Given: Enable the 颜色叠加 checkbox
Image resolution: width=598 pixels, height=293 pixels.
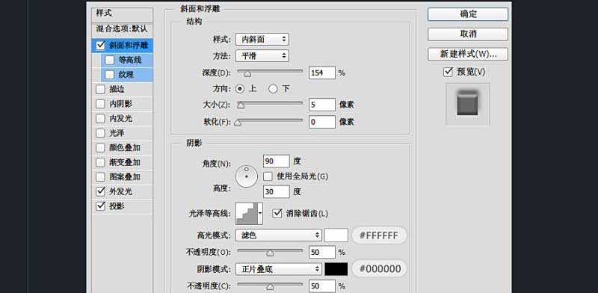Looking at the screenshot, I should tap(100, 148).
